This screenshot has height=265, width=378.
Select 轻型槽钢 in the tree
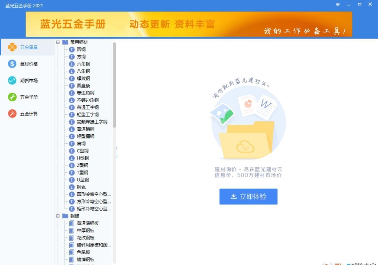[86, 136]
